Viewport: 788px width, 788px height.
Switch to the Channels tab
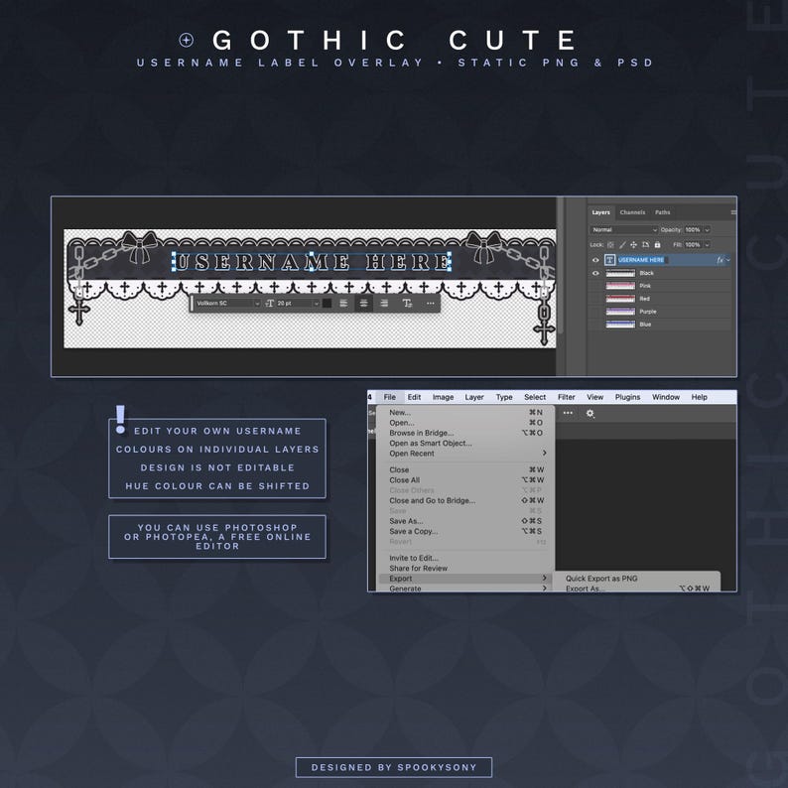tap(632, 212)
